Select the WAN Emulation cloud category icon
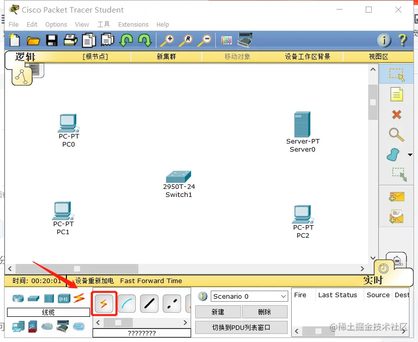This screenshot has height=342, width=418. point(47,326)
